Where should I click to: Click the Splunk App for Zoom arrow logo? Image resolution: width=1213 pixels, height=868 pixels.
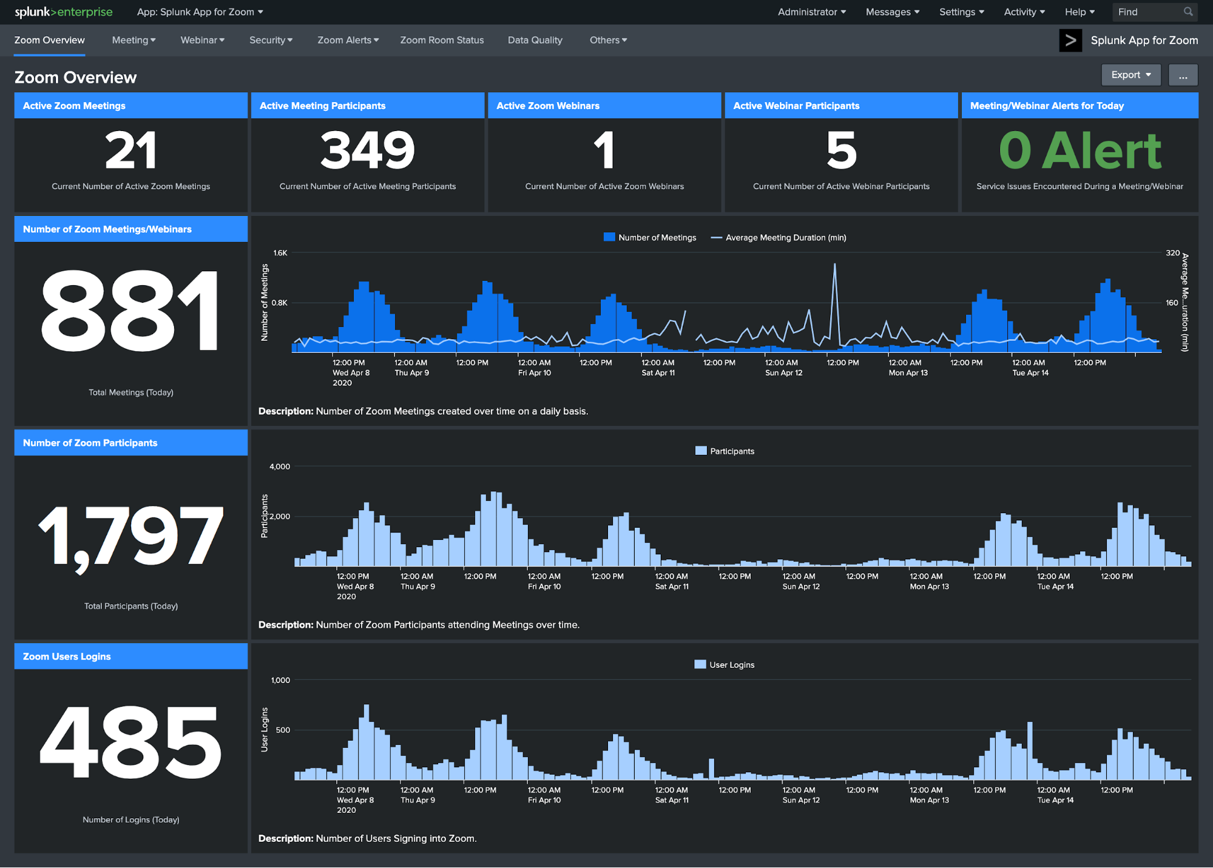coord(1070,40)
